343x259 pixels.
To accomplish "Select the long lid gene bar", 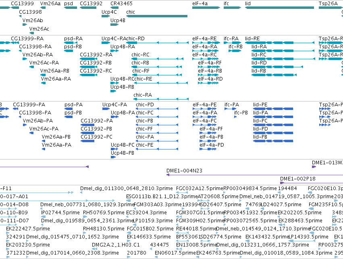I will [279, 8].
